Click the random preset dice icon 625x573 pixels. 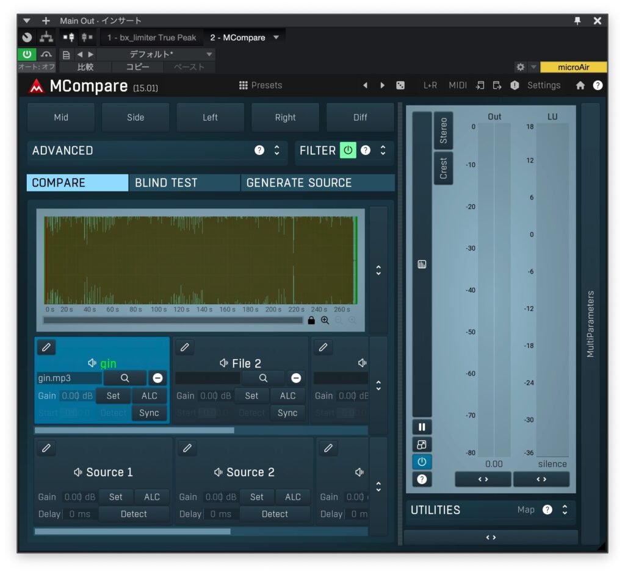(x=400, y=85)
